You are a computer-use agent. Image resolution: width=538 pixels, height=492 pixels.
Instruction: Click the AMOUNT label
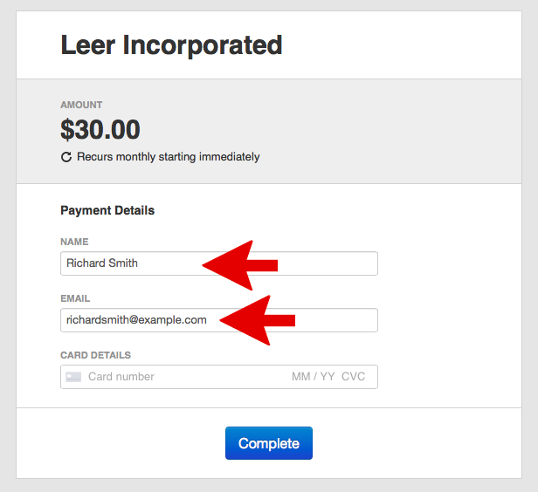click(x=81, y=106)
